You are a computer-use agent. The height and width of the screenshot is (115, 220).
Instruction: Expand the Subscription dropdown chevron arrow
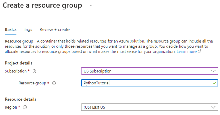pyautogui.click(x=214, y=71)
